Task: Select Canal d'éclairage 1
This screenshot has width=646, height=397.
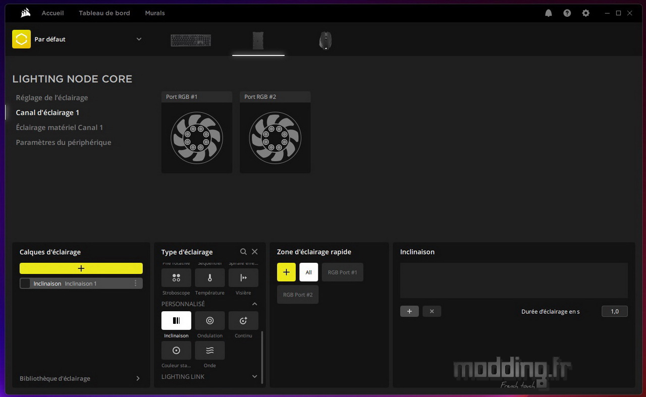Action: click(47, 112)
